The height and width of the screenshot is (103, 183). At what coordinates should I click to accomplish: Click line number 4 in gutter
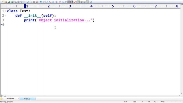click(x=3, y=25)
